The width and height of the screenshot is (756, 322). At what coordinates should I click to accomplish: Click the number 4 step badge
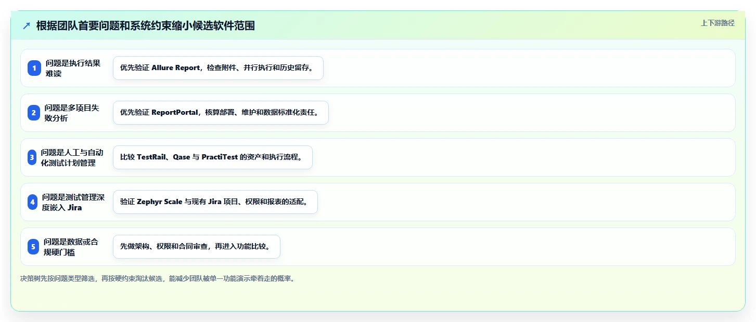point(32,202)
